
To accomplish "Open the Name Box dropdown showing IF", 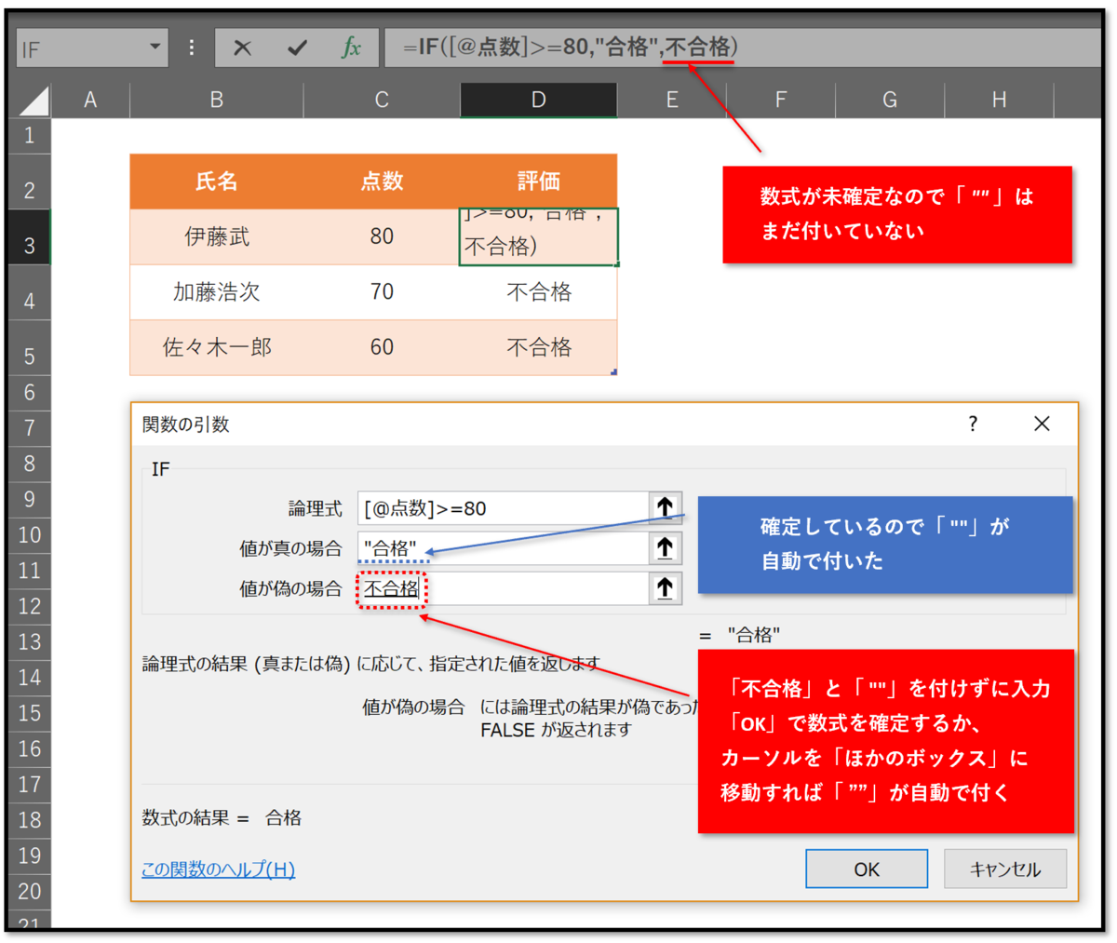I will (156, 46).
